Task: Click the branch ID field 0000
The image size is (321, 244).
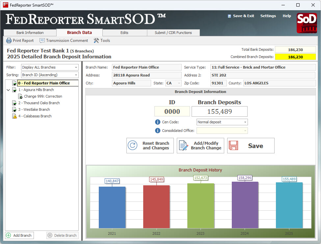Action: point(172,111)
